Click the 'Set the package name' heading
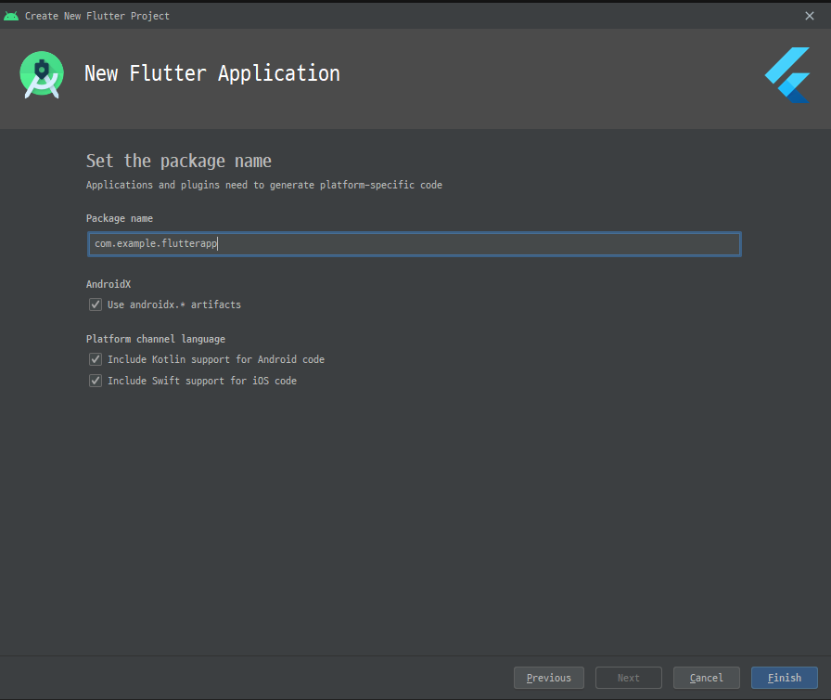 click(x=179, y=161)
